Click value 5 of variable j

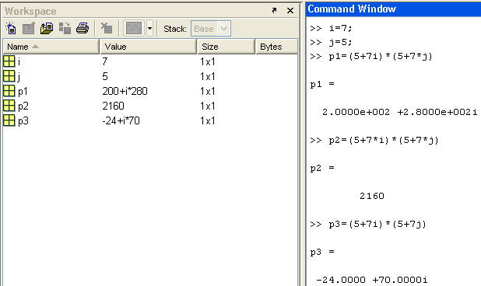105,76
